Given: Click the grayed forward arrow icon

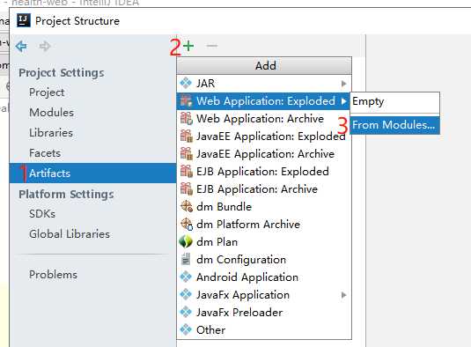Looking at the screenshot, I should 45,47.
